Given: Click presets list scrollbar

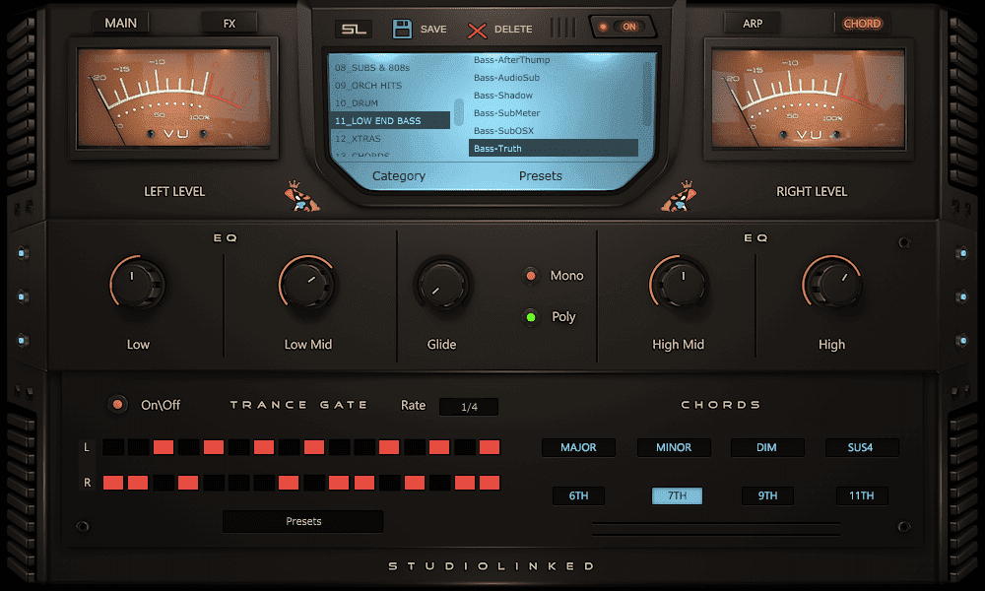Looking at the screenshot, I should pyautogui.click(x=648, y=95).
